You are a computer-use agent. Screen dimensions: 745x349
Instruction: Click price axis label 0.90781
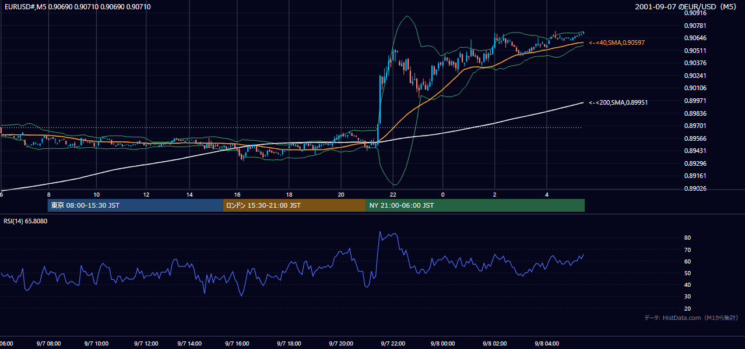click(x=694, y=26)
